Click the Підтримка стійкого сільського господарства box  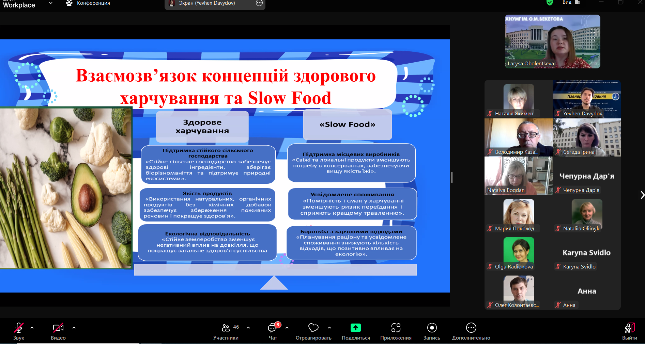208,164
